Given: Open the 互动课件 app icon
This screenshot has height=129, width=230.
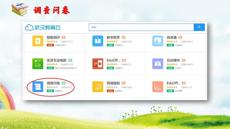Looking at the screenshot, I should (158, 64).
